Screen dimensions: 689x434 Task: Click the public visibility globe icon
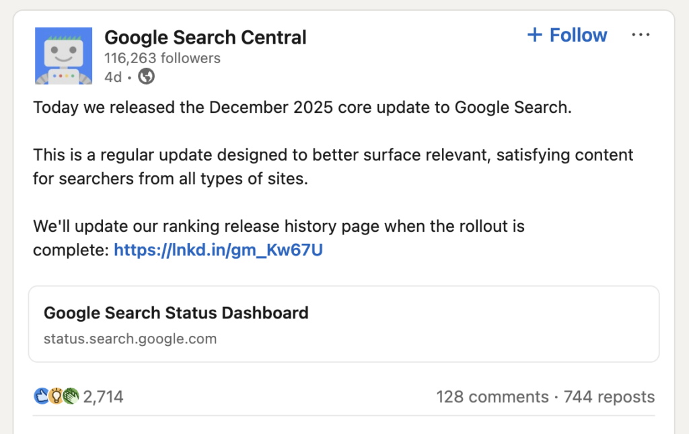pos(145,77)
